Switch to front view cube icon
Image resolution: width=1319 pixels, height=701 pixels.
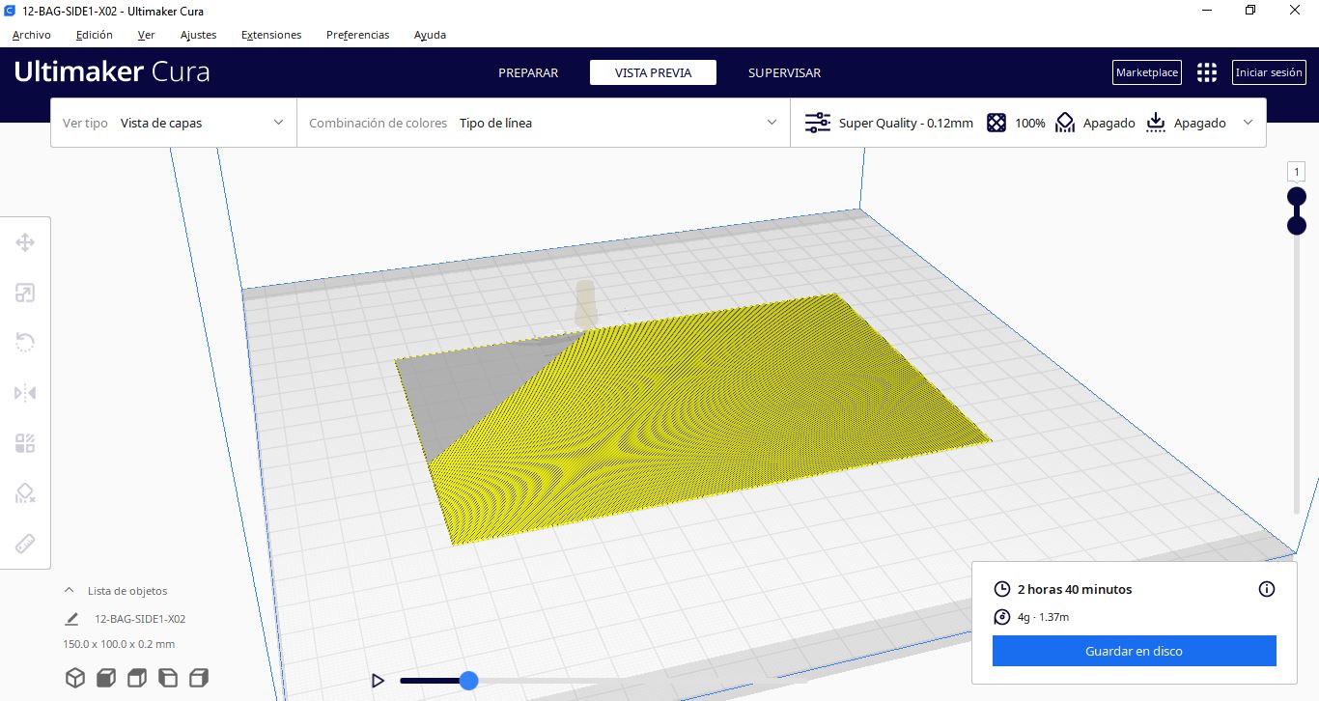click(106, 678)
